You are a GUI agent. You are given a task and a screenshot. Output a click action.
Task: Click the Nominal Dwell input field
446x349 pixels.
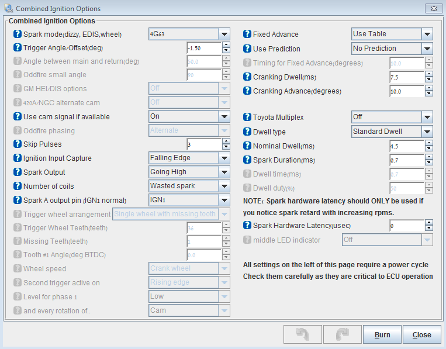407,146
